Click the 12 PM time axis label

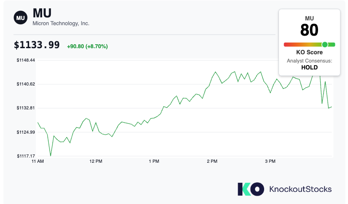pos(96,161)
